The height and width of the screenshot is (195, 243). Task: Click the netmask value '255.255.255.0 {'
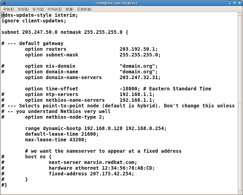[106, 32]
